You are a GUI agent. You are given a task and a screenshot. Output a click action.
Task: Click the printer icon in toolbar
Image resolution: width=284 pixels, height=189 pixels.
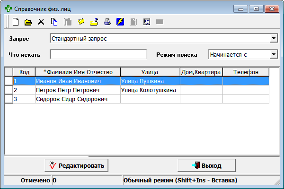pyautogui.click(x=107, y=22)
